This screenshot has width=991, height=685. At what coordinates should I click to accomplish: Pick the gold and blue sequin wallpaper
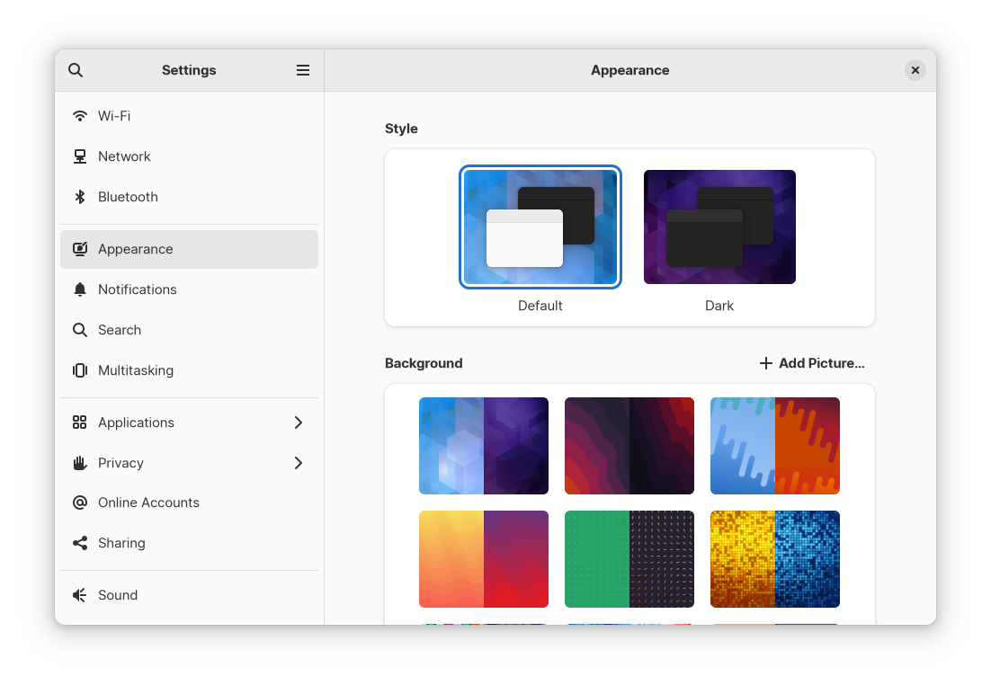point(775,559)
